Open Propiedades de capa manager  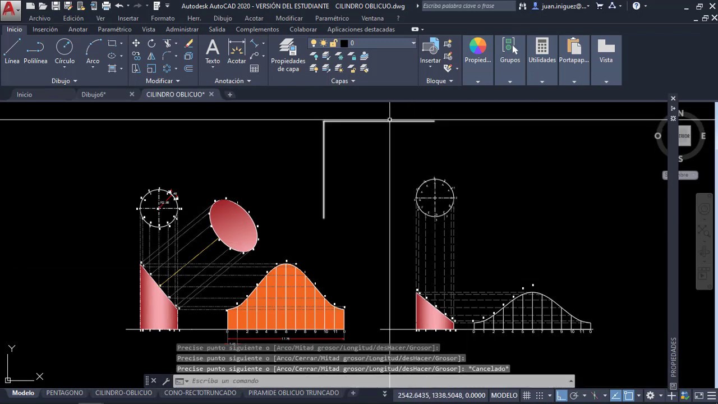(x=288, y=56)
